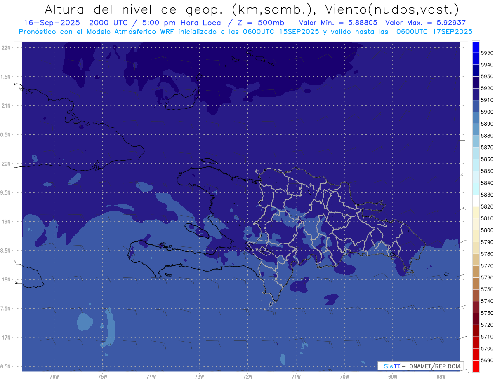Click the '19N' latitude axis label
The width and height of the screenshot is (495, 382).
point(7,222)
